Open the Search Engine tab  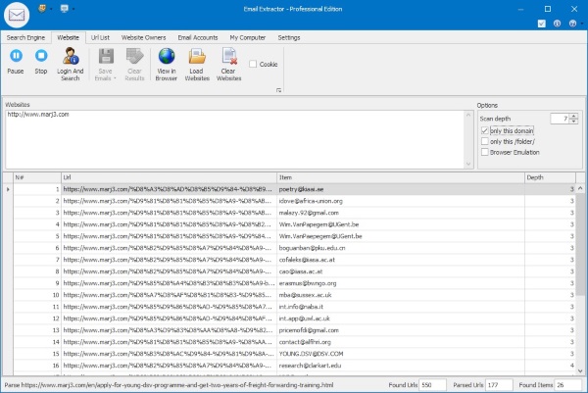[x=25, y=37]
